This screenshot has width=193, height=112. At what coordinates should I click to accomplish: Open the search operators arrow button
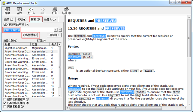tap(60, 30)
